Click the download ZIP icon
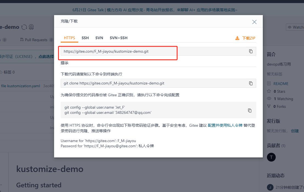This screenshot has width=304, height=192. pyautogui.click(x=237, y=38)
